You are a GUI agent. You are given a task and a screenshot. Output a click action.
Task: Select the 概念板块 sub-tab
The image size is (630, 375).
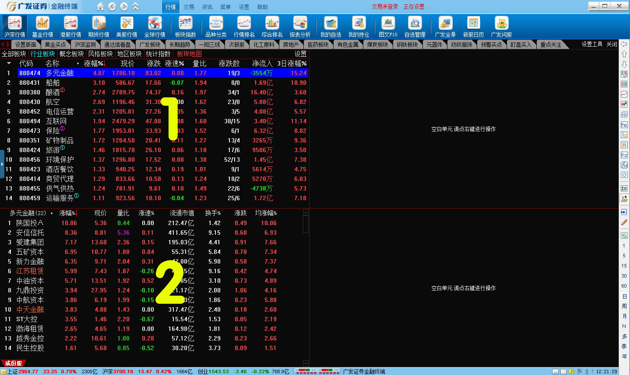(x=71, y=54)
